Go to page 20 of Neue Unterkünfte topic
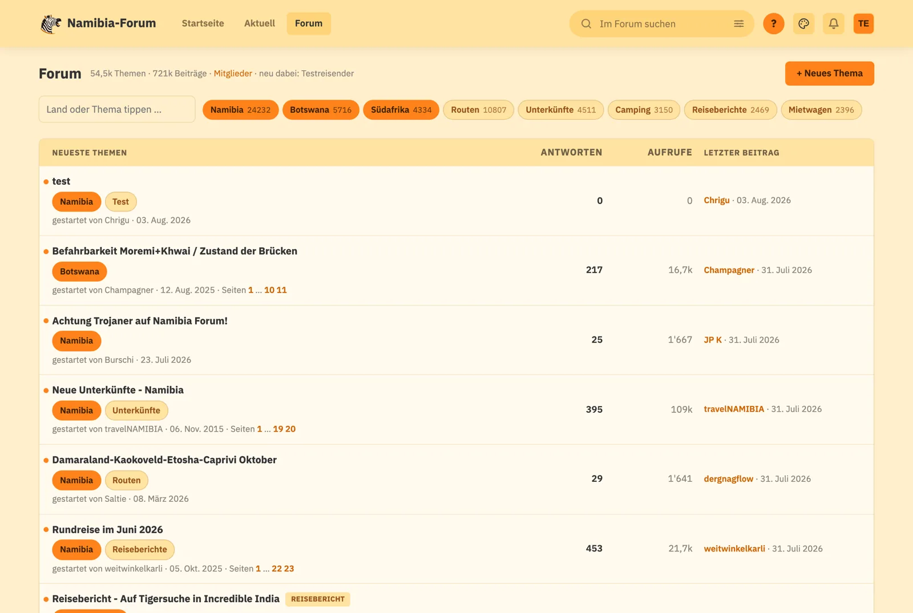 (290, 429)
